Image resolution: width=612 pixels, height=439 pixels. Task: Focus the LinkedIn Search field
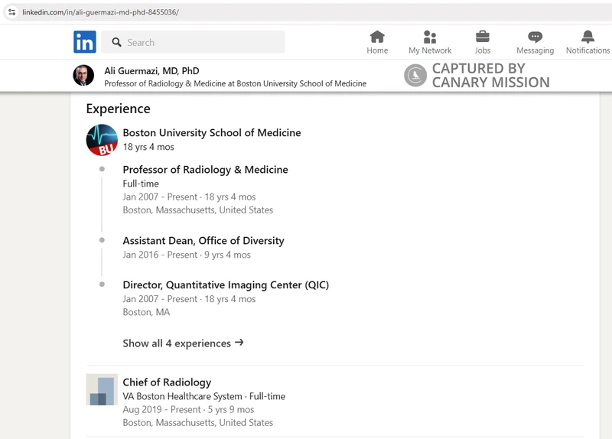coord(193,42)
